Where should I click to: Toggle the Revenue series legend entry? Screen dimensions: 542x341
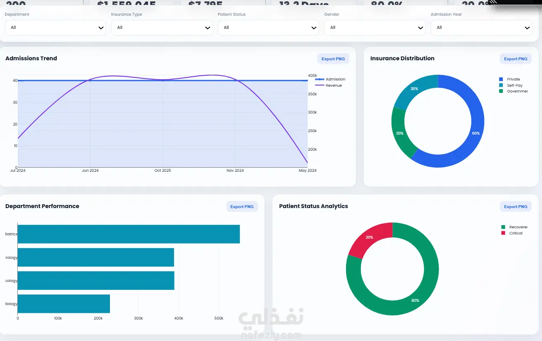tap(329, 85)
